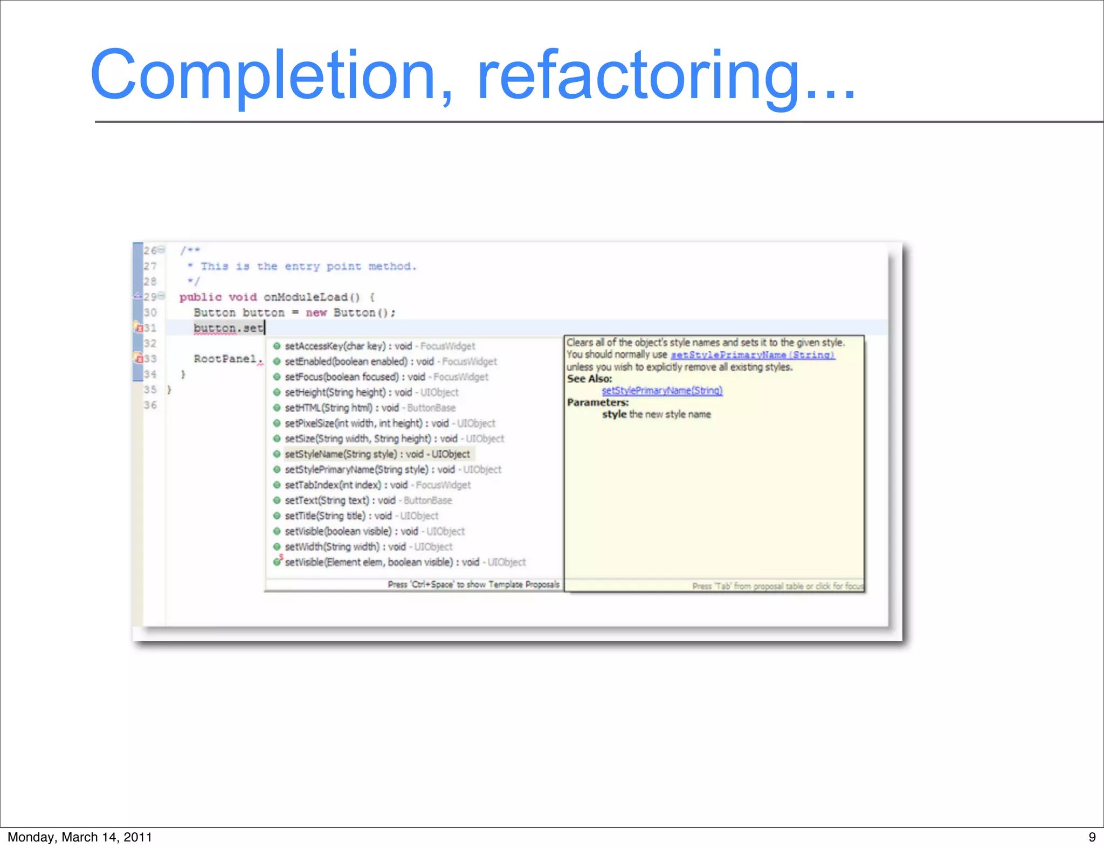The width and height of the screenshot is (1104, 849).
Task: Click the 'Parameters:' heading in Javadoc popup
Action: pos(598,402)
